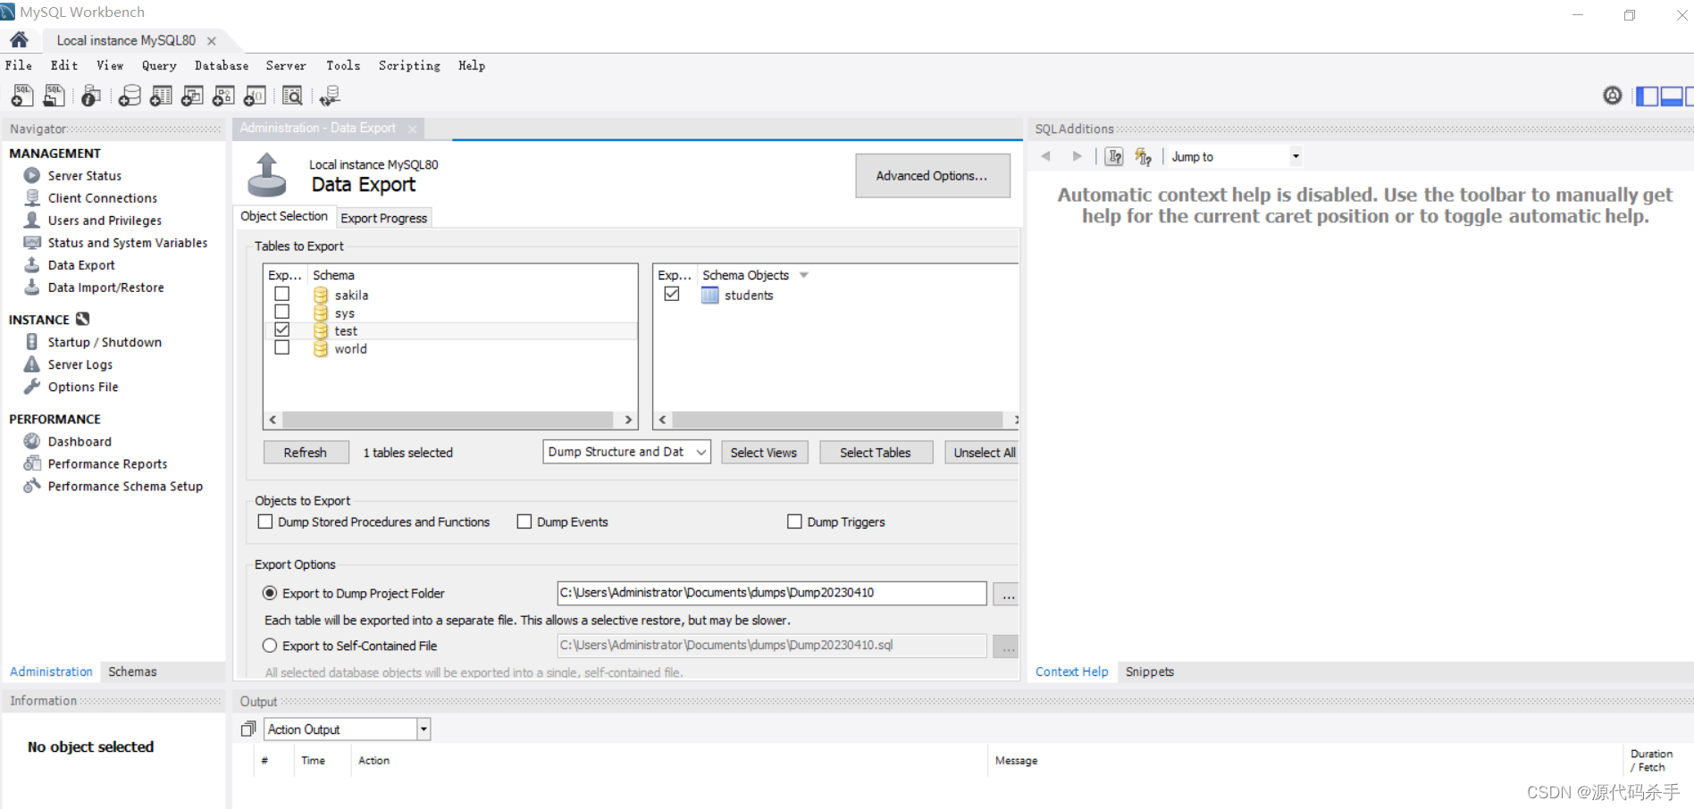This screenshot has width=1694, height=809.
Task: Open a SQL script file from disk
Action: [54, 96]
